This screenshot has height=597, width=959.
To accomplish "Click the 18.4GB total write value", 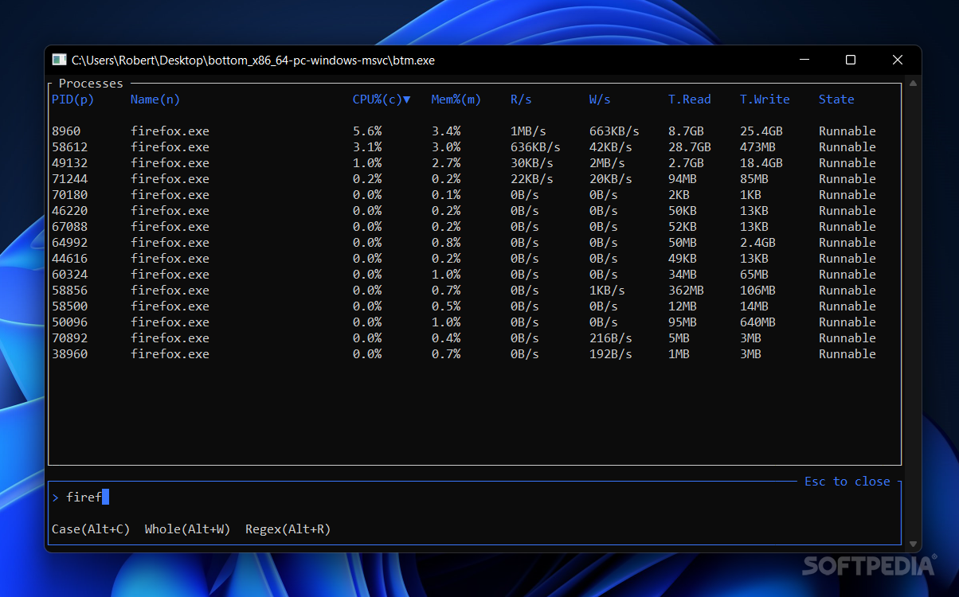I will click(761, 163).
